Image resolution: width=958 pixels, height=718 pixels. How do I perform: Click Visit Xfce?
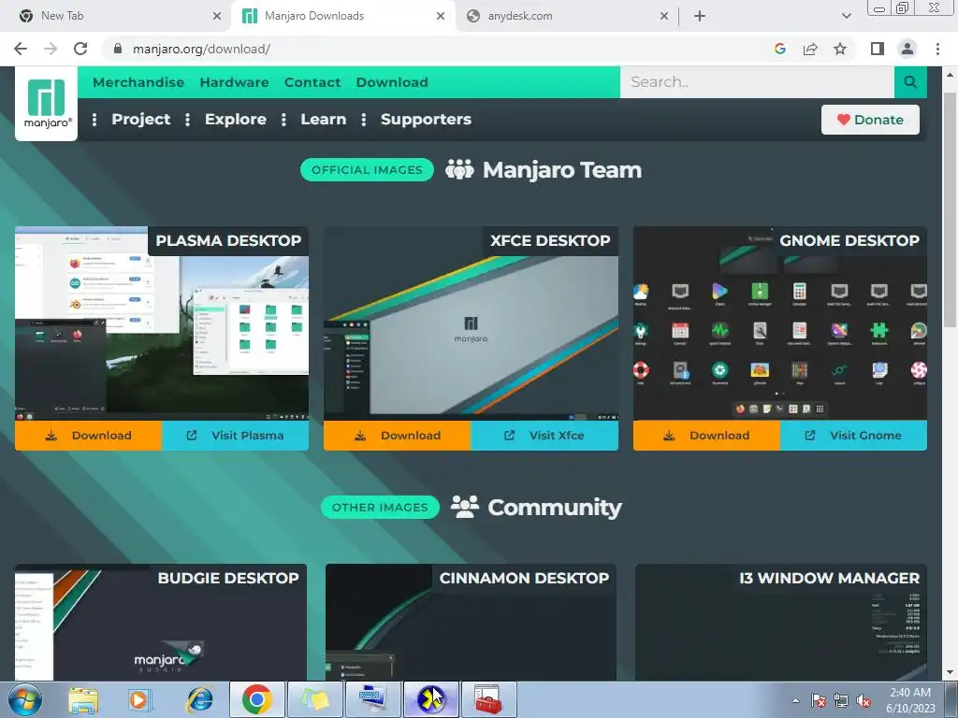[x=544, y=436]
